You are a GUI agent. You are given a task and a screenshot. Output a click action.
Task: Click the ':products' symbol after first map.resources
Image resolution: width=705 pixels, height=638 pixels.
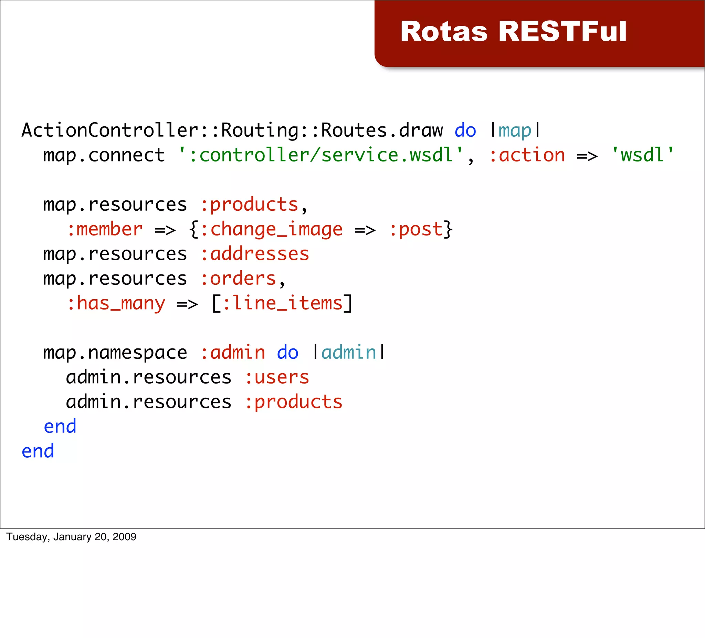point(249,205)
